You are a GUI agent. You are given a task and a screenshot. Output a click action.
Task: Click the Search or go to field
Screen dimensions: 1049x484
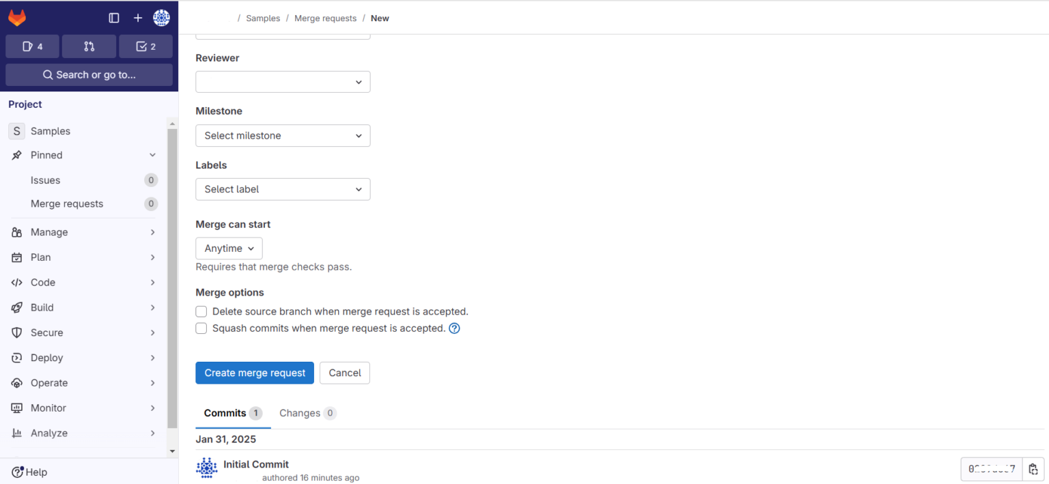point(88,74)
